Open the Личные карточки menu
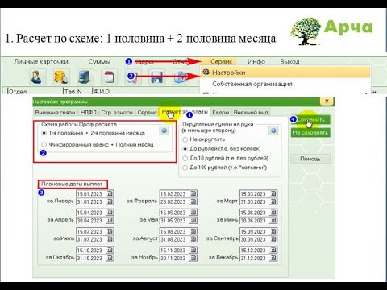The height and width of the screenshot is (290, 387). (x=41, y=61)
